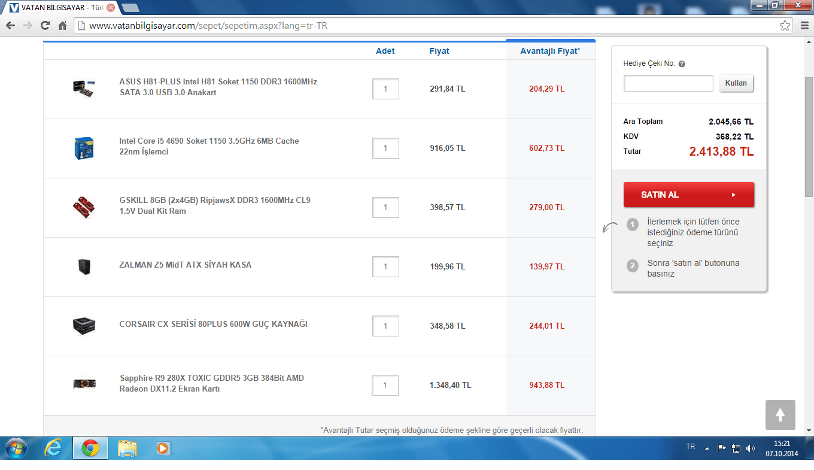Edit quantity for CORSAIR CX power supply

coord(385,326)
